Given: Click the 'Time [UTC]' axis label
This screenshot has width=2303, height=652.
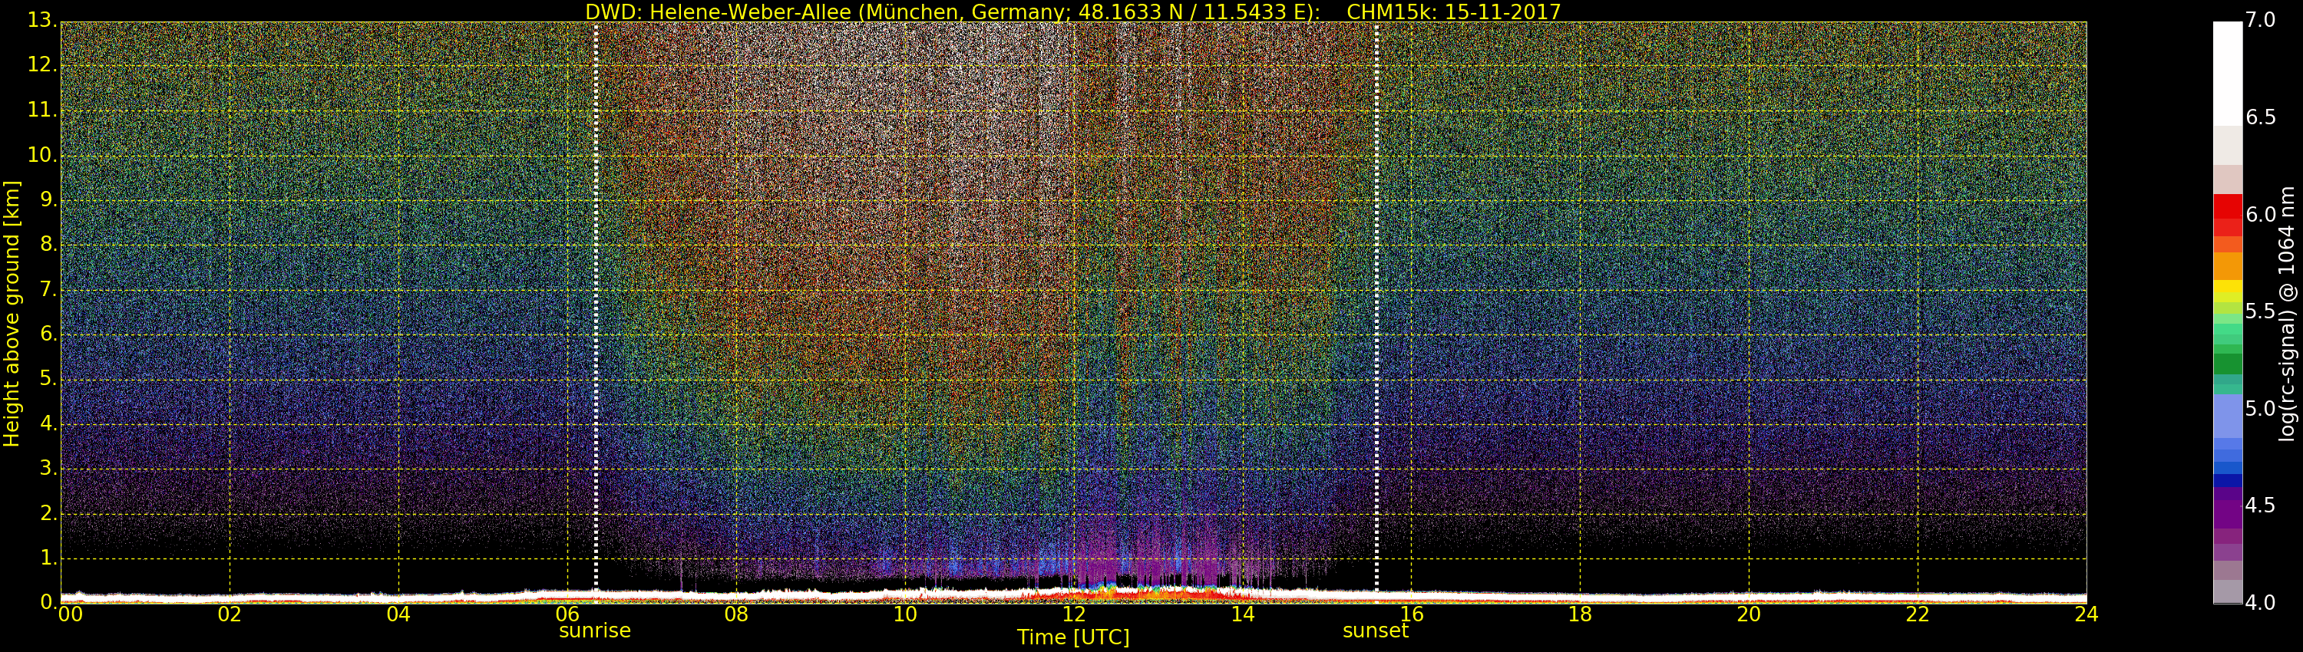Looking at the screenshot, I should click(1073, 637).
